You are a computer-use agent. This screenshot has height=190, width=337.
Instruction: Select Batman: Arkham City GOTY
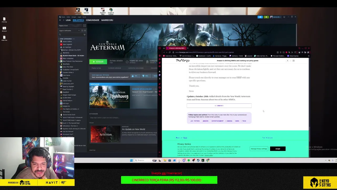point(72,50)
